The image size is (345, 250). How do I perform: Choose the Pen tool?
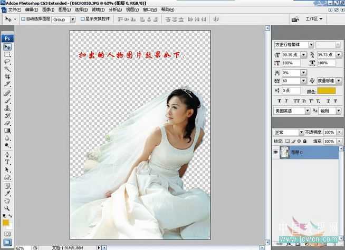point(7,155)
